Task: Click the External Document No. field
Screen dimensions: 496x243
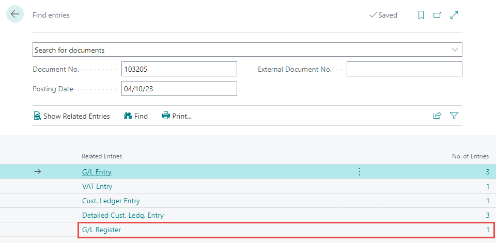Action: click(404, 69)
